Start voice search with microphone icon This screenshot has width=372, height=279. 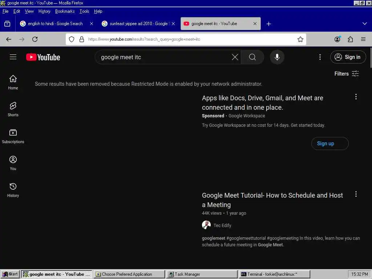[x=277, y=57]
